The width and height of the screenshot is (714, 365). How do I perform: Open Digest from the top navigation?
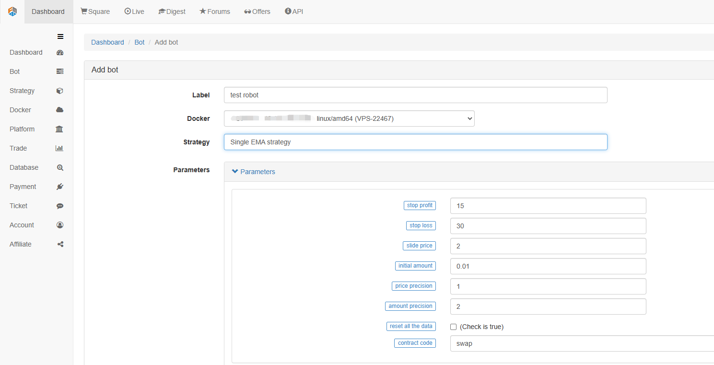(172, 12)
